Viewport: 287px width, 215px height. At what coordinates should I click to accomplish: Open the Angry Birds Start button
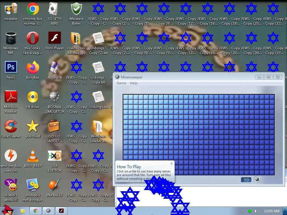click(8, 210)
